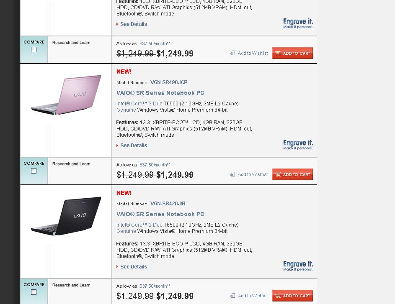Viewport: 395px width, 304px height.
Task: Click Engrave it logo at top of page
Action: click(x=298, y=23)
